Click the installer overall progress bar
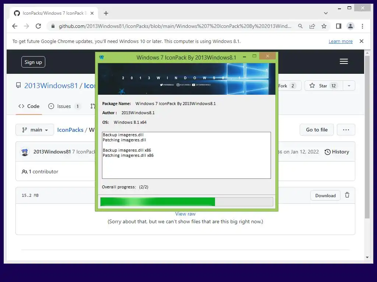Screen dimensions: 377x282 click(x=186, y=202)
